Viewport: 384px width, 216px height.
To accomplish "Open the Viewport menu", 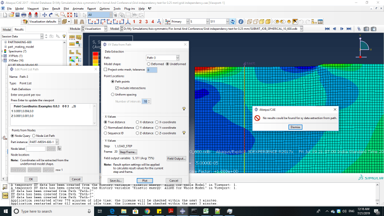I will pyautogui.click(x=33, y=9).
